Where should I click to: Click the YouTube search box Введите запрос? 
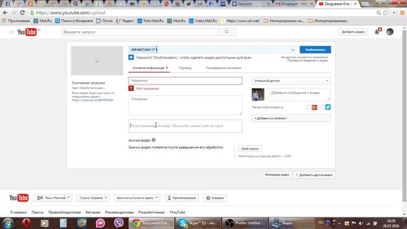tap(140, 32)
